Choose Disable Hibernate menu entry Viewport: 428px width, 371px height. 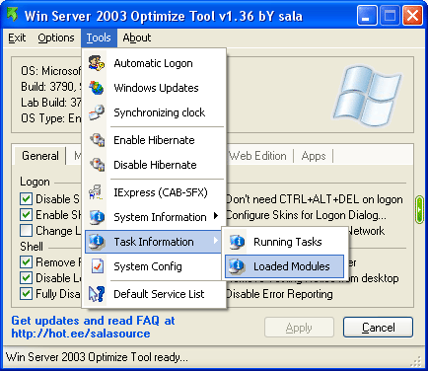click(155, 165)
